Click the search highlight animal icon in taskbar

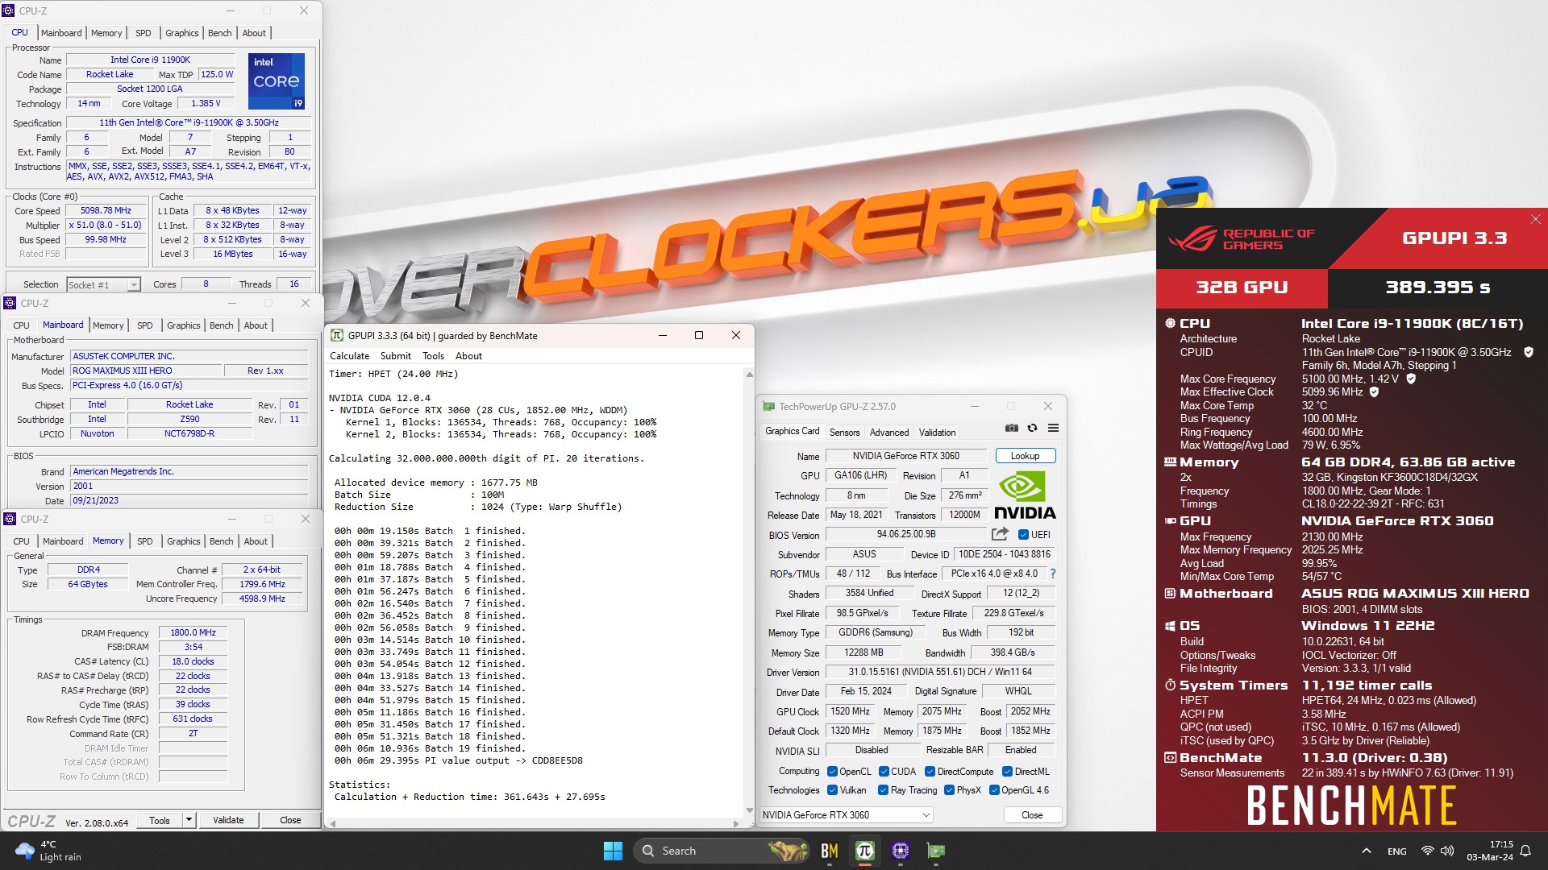click(788, 851)
